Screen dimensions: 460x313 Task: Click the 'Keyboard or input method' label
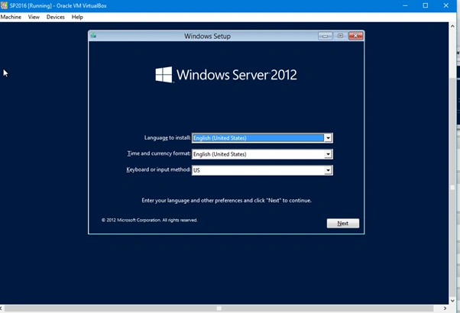[x=158, y=169]
